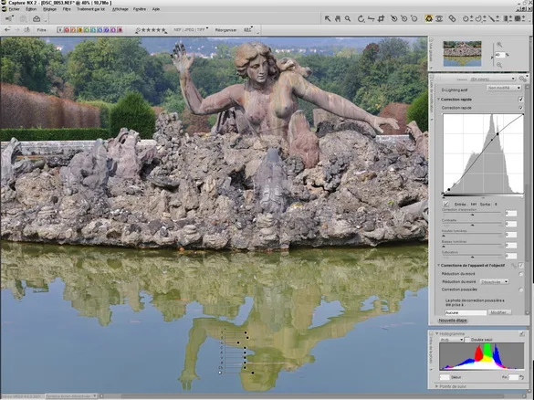Collapse Corrections de l'appareil et l'objectif section
The width and height of the screenshot is (534, 400).
click(x=439, y=265)
